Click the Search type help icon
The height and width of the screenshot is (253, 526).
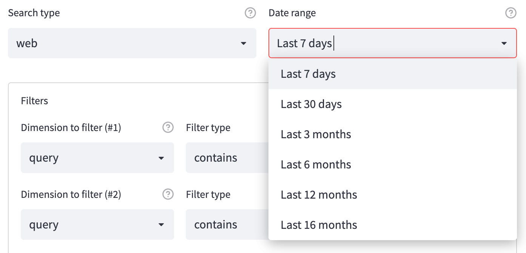click(250, 13)
